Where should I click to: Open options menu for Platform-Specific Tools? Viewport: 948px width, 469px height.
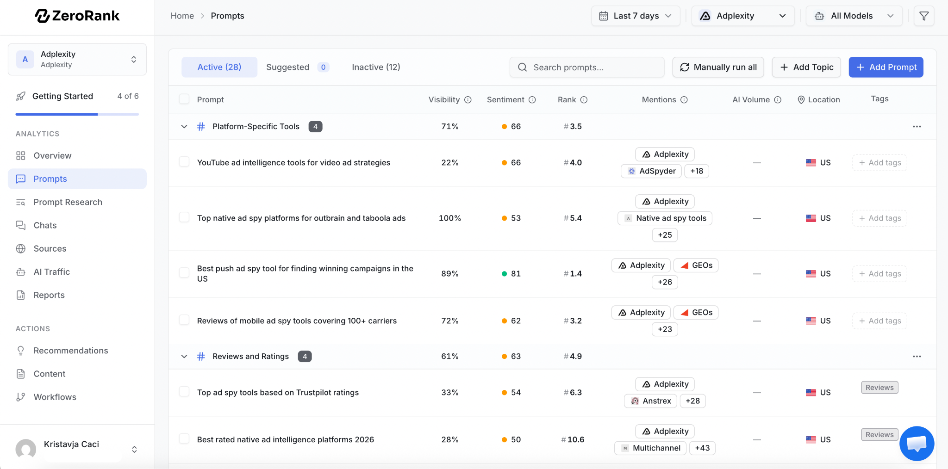coord(917,127)
